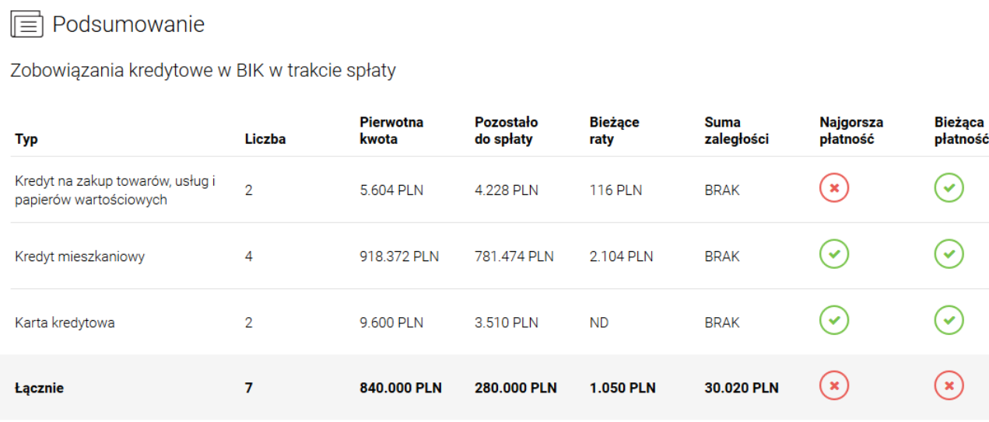Image resolution: width=989 pixels, height=422 pixels.
Task: Click green check worst payment Kredyt mieszkaniowy
Action: 834,254
